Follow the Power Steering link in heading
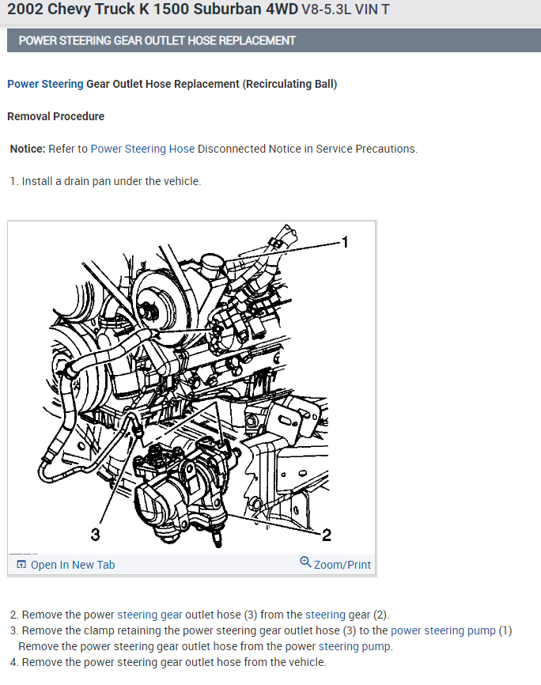541x685 pixels. pos(45,84)
